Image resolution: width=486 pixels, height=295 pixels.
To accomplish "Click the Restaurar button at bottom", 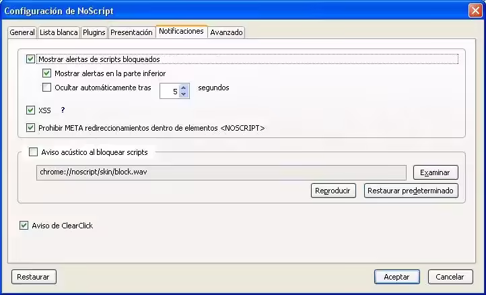I will [x=34, y=277].
